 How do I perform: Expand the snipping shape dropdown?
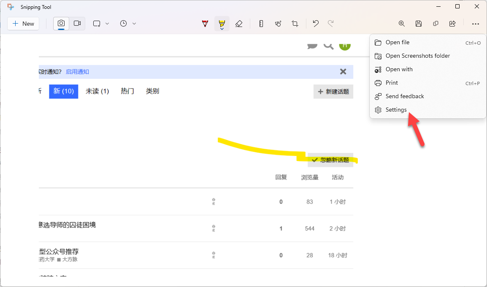point(107,24)
